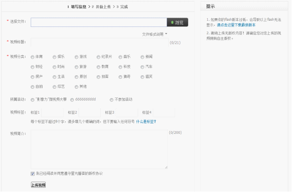Select the dddddddddd activity radio button
Viewport: 292px width, 192px height.
click(x=72, y=100)
